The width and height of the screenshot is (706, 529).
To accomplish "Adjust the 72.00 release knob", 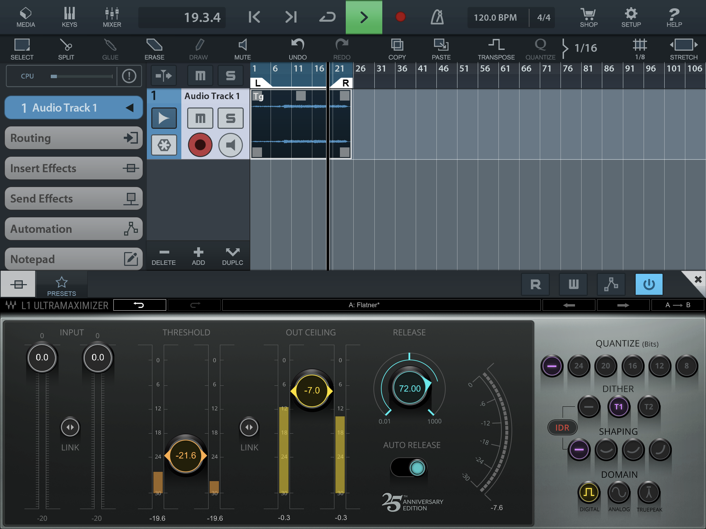I will tap(410, 388).
